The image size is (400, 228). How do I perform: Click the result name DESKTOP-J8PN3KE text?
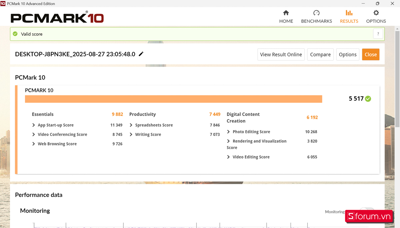point(75,54)
